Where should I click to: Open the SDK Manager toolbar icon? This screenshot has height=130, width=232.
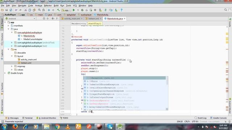116,10
